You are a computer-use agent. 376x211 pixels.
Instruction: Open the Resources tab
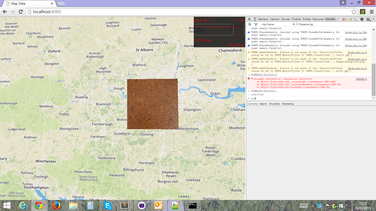(318, 19)
